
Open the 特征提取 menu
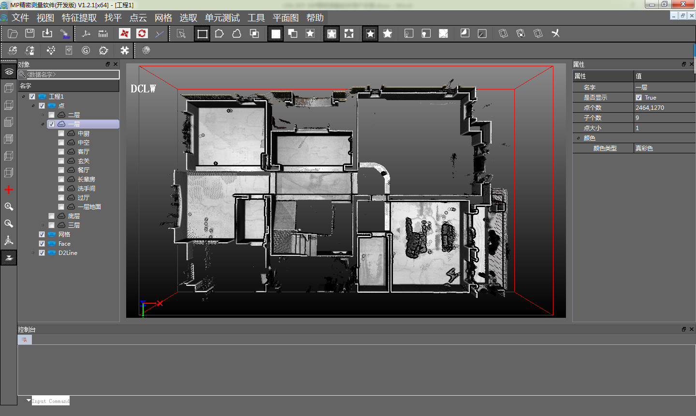point(79,18)
